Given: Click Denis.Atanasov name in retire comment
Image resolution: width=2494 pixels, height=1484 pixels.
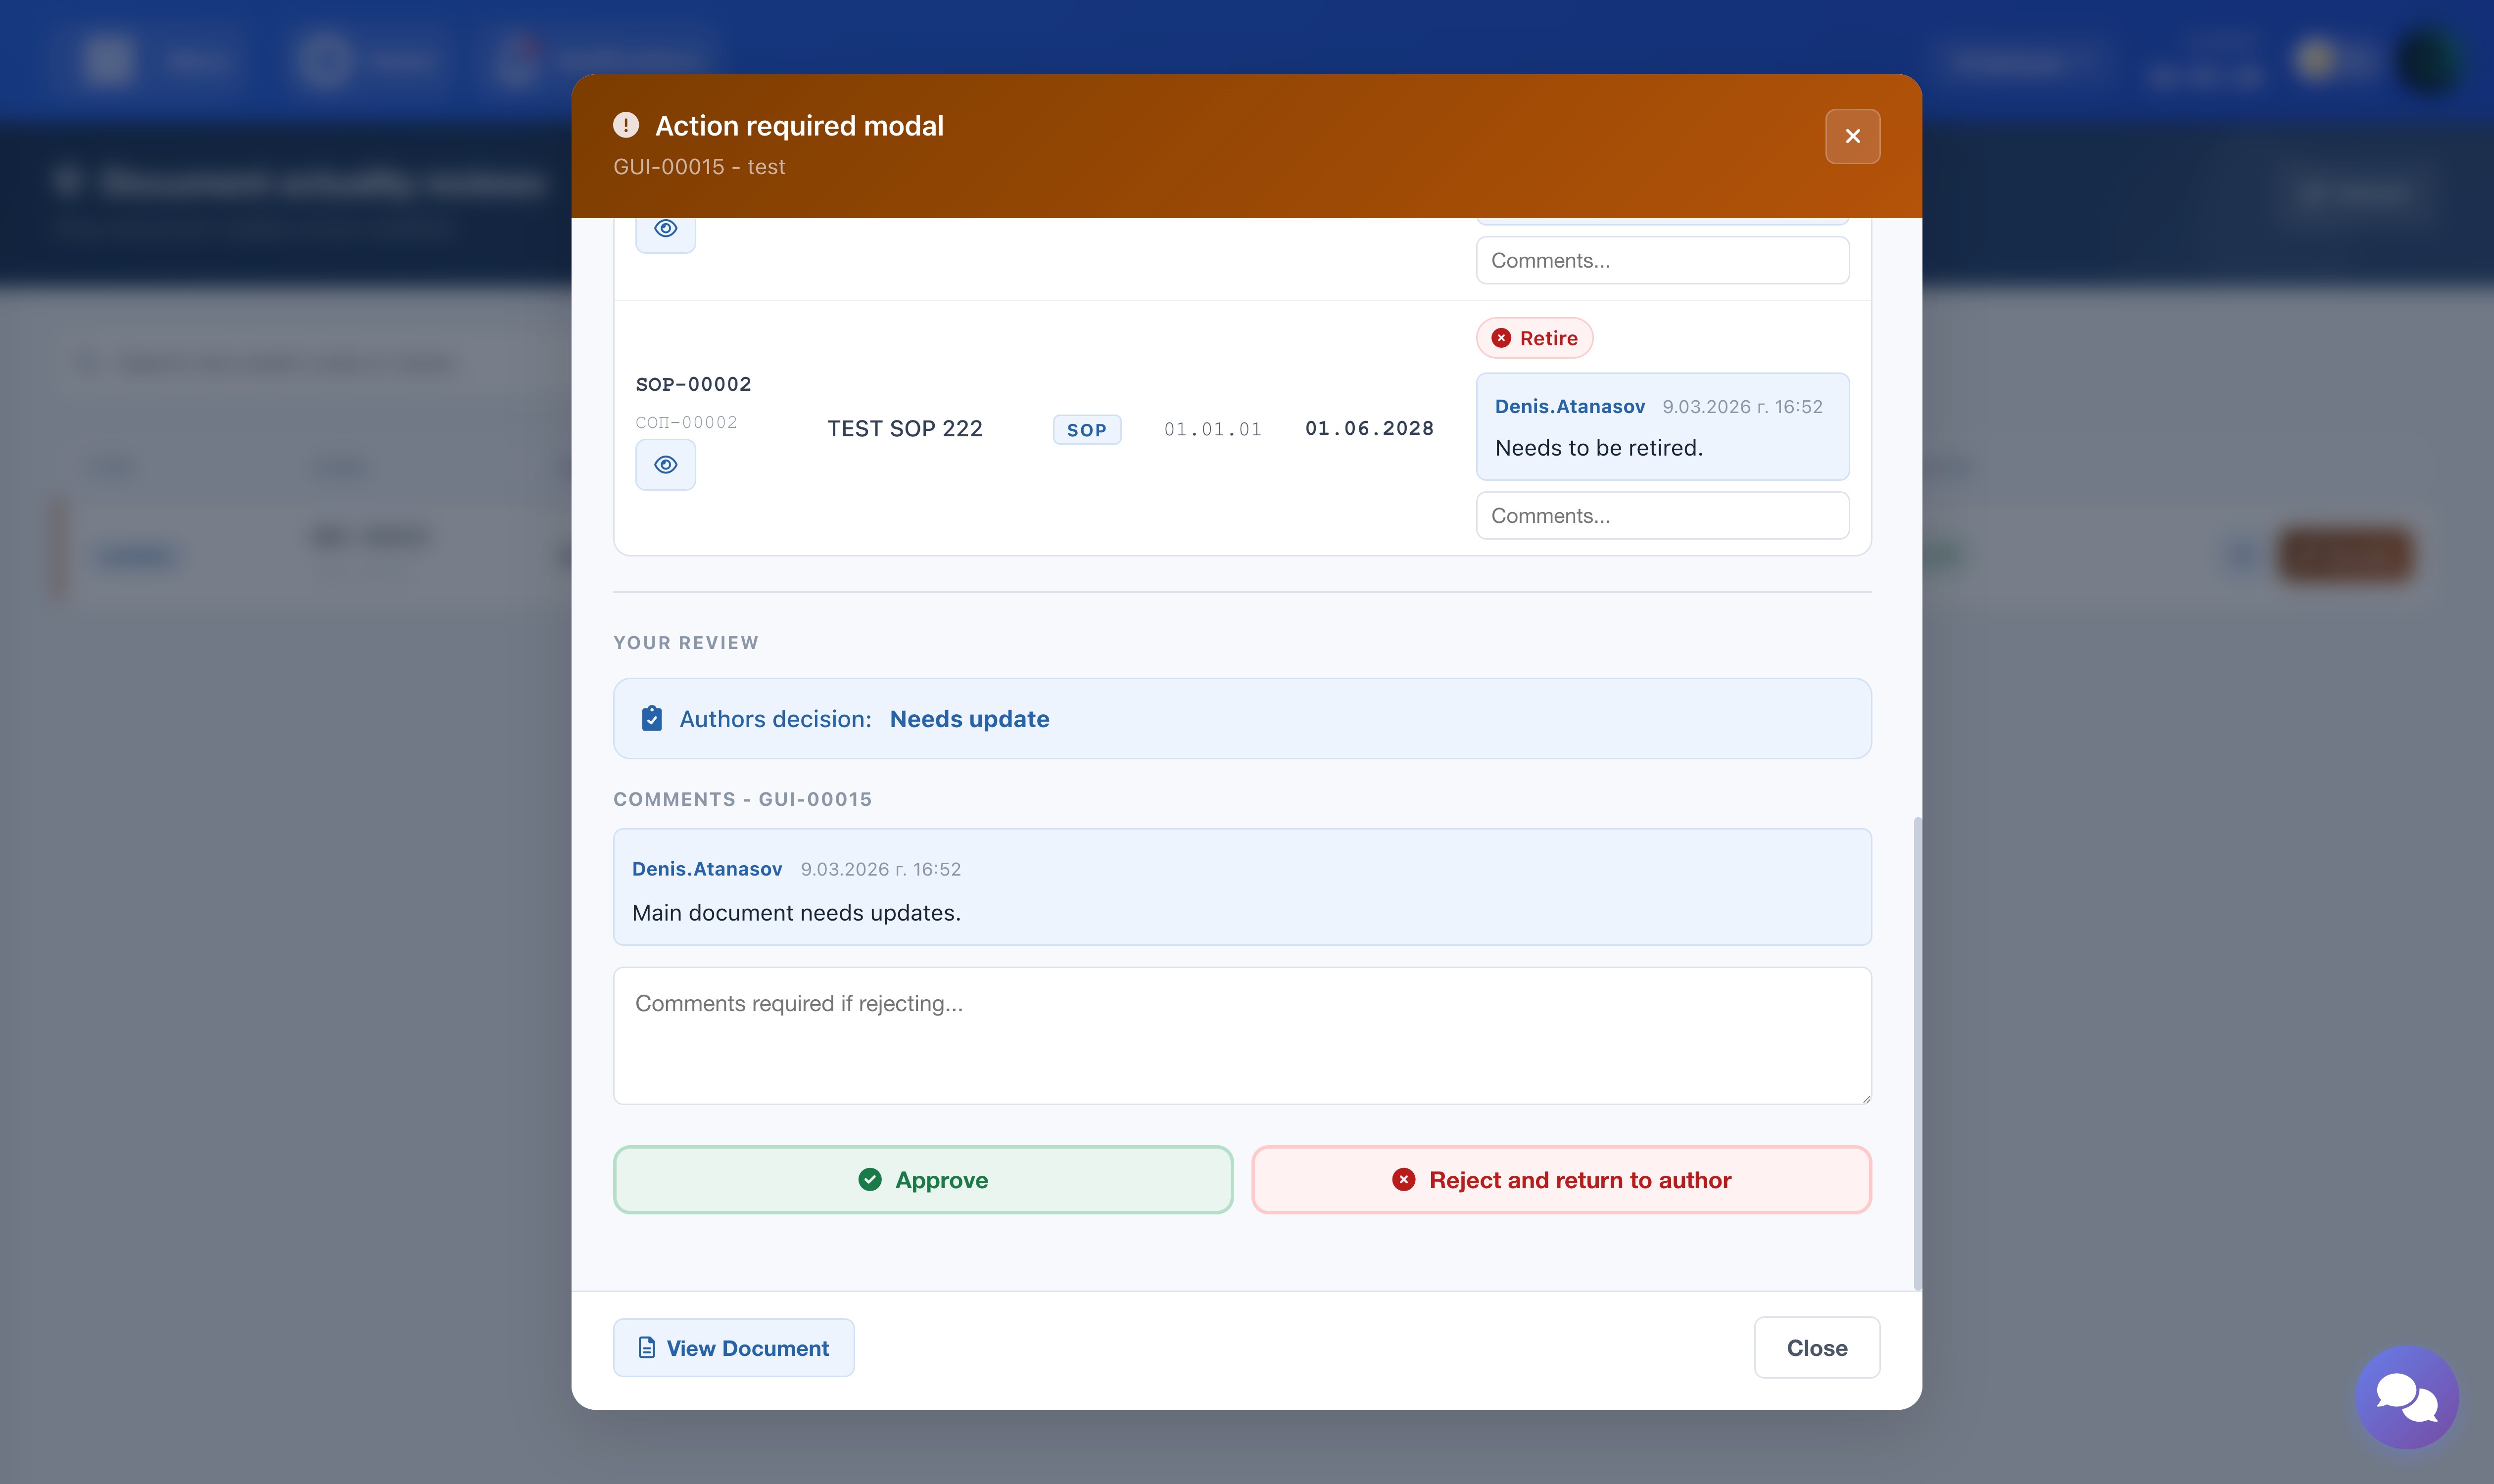Looking at the screenshot, I should (x=1569, y=407).
